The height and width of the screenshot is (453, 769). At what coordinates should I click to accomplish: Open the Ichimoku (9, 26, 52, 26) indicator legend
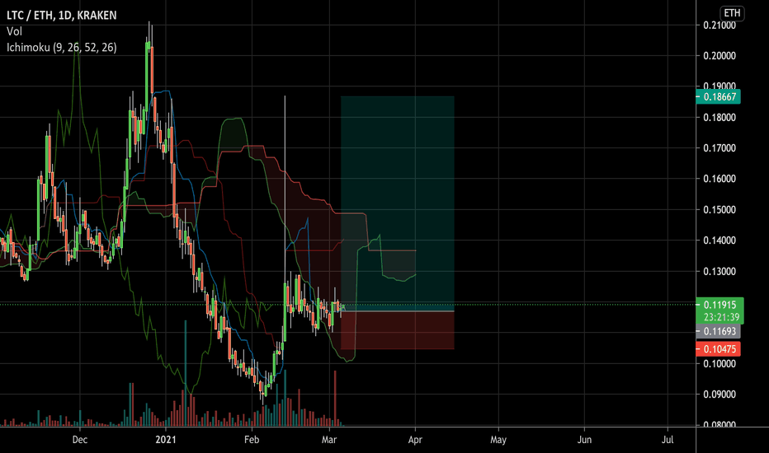[x=62, y=48]
